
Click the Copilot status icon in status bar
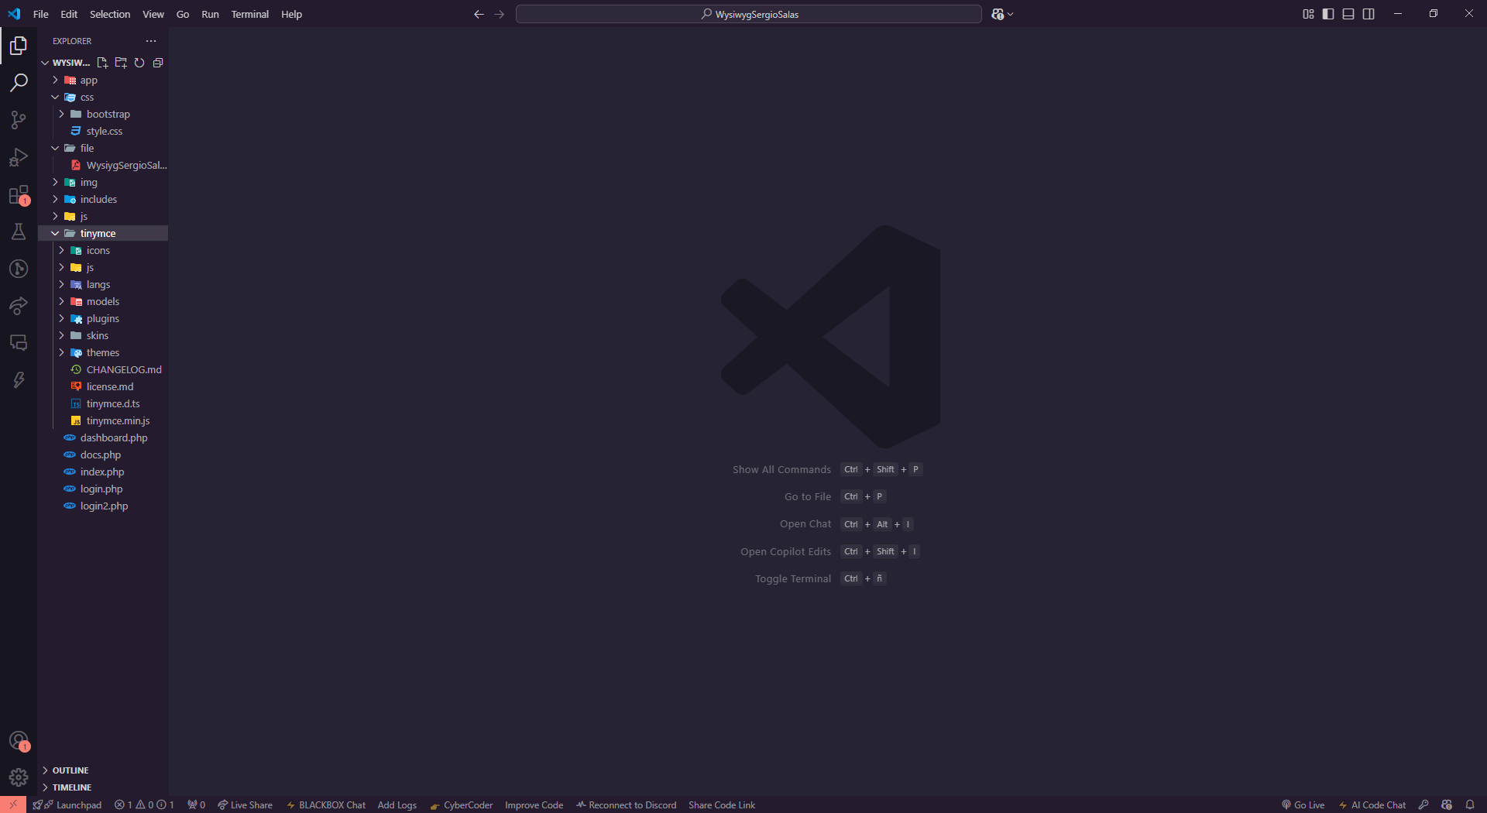coord(1447,805)
